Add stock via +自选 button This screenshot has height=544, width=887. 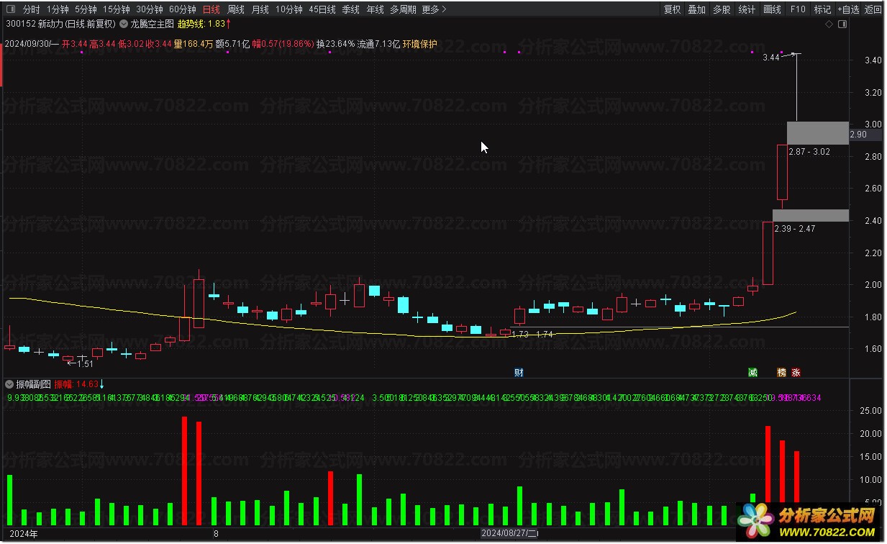coord(847,9)
